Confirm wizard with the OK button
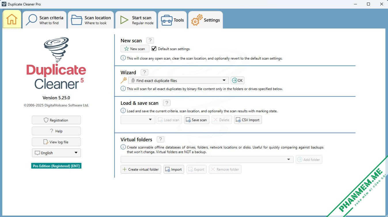Screen dimensions: 388x217 pyautogui.click(x=238, y=80)
